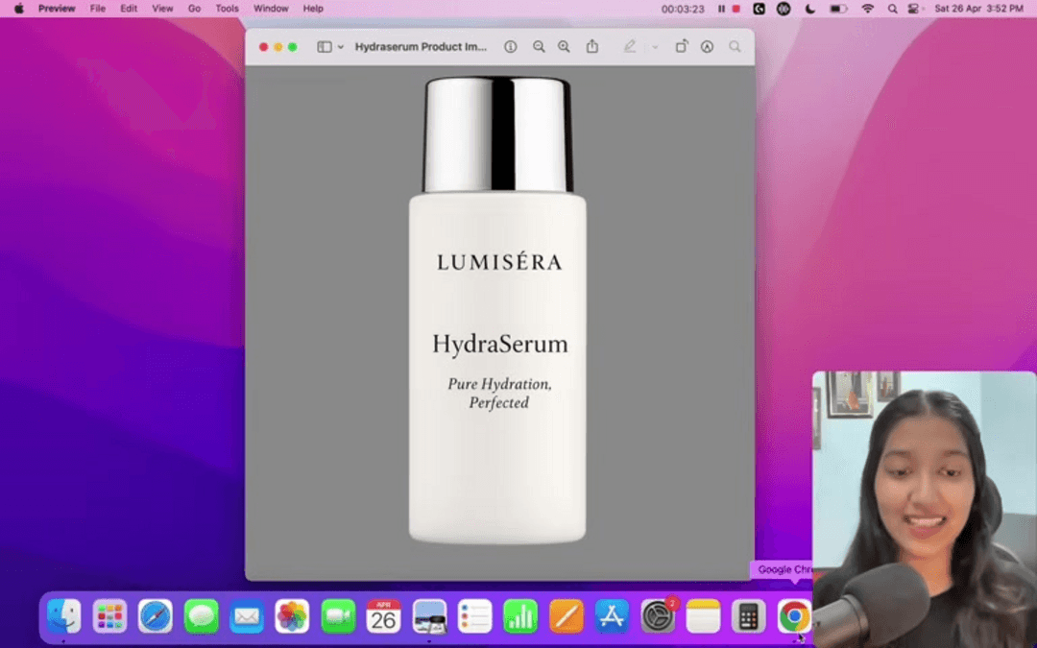Open the Share icon in Preview toolbar
The image size is (1037, 648).
[x=592, y=47]
